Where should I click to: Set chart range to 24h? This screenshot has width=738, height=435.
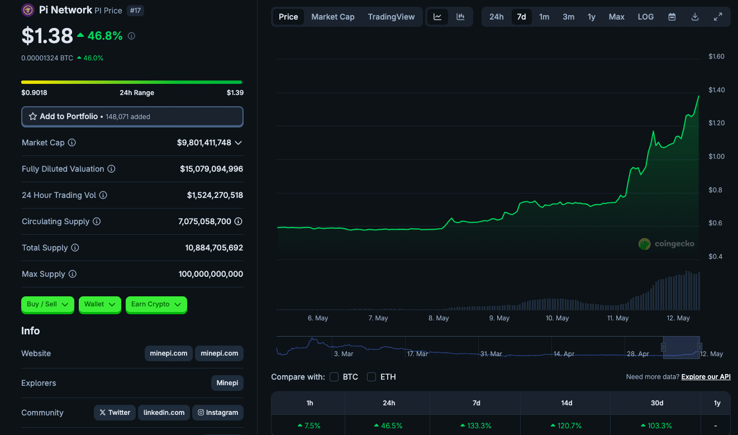coord(496,17)
